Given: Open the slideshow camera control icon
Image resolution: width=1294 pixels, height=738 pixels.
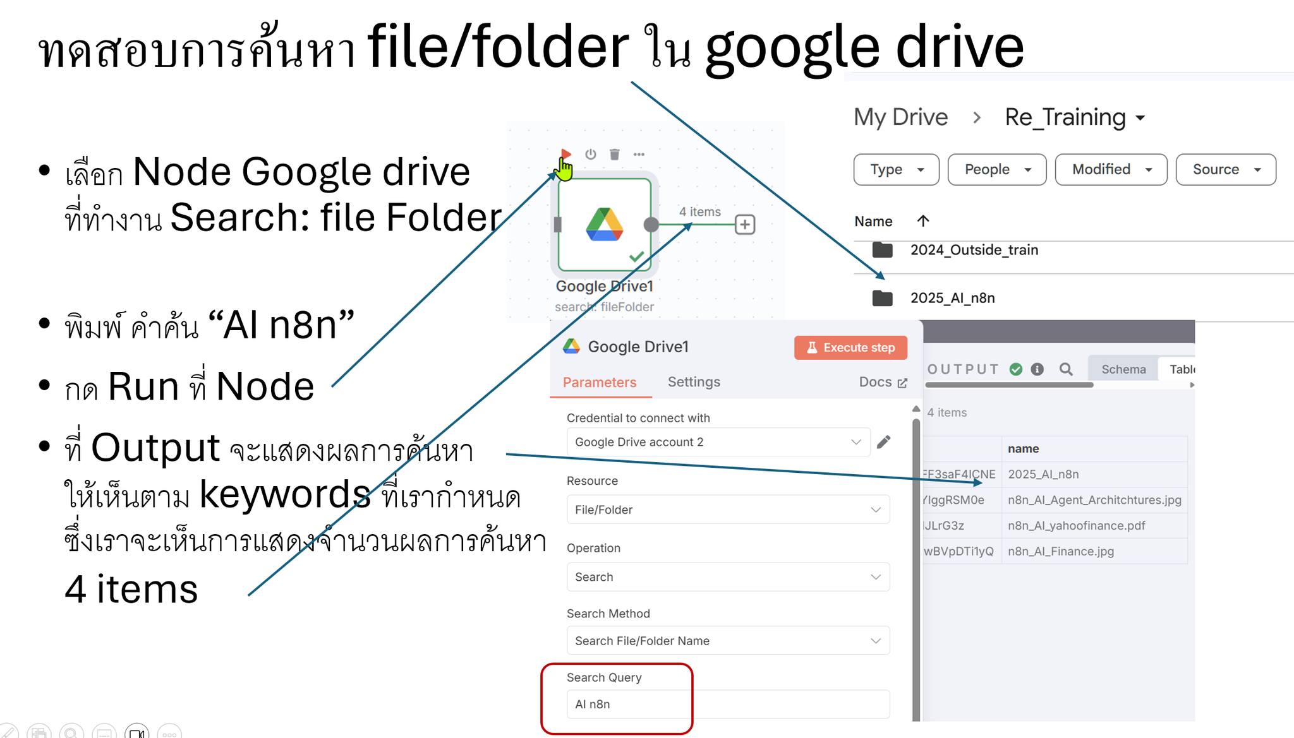Looking at the screenshot, I should point(137,732).
